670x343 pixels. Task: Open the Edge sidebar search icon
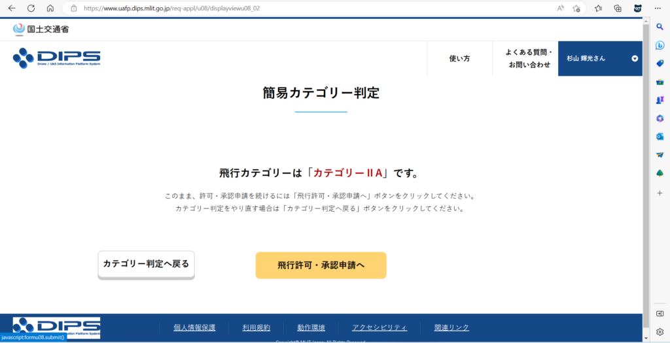click(x=660, y=26)
